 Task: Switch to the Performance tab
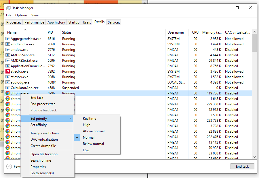coord(34,22)
